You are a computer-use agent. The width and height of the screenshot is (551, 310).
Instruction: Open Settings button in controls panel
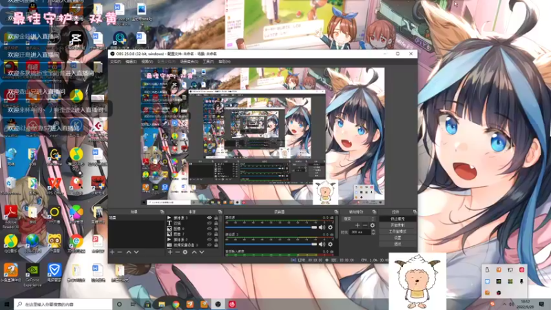point(398,238)
